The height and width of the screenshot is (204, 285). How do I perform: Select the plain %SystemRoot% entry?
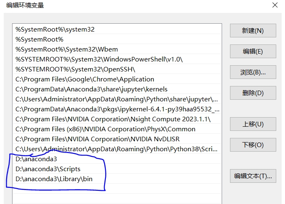click(x=40, y=39)
